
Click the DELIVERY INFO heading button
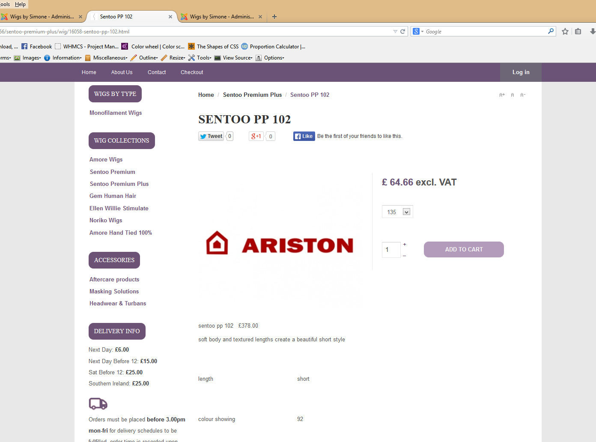click(117, 331)
